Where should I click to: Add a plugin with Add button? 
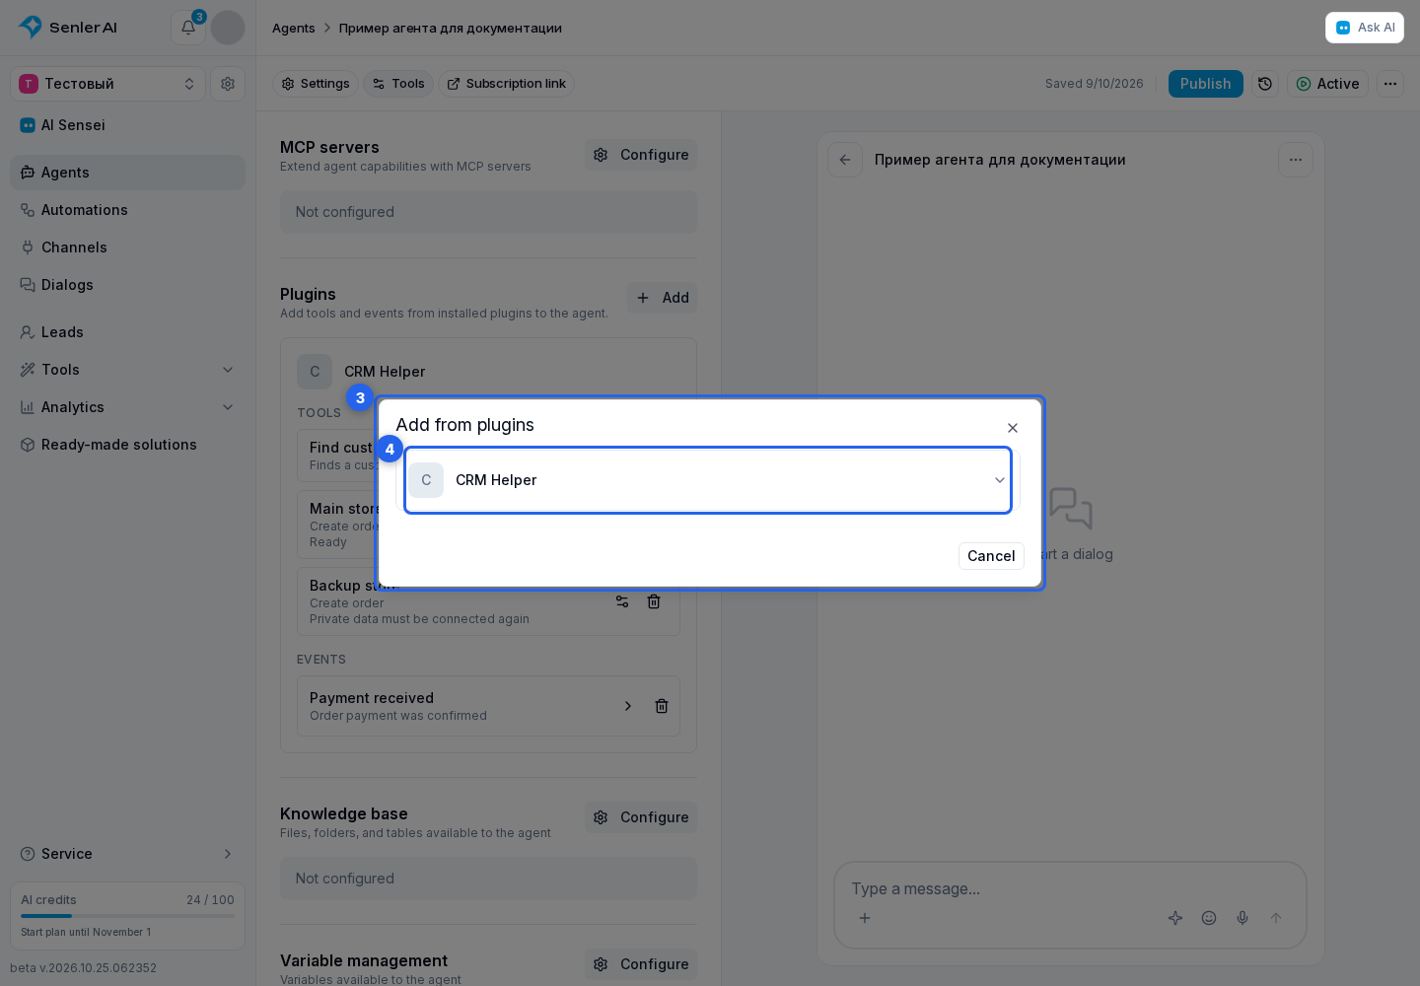[x=662, y=298]
